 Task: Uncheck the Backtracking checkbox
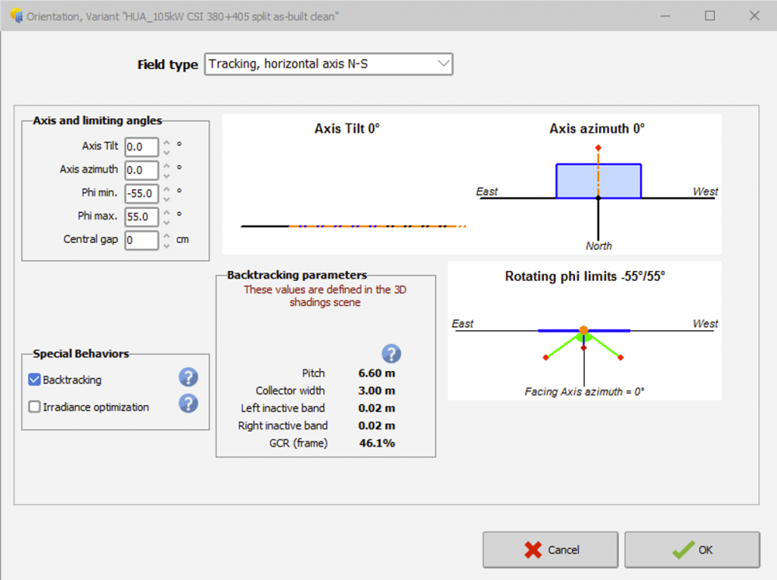click(34, 380)
